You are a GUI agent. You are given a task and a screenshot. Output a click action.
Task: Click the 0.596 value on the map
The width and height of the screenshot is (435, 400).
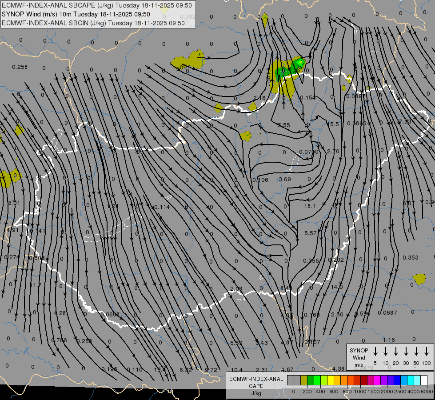coord(362,314)
